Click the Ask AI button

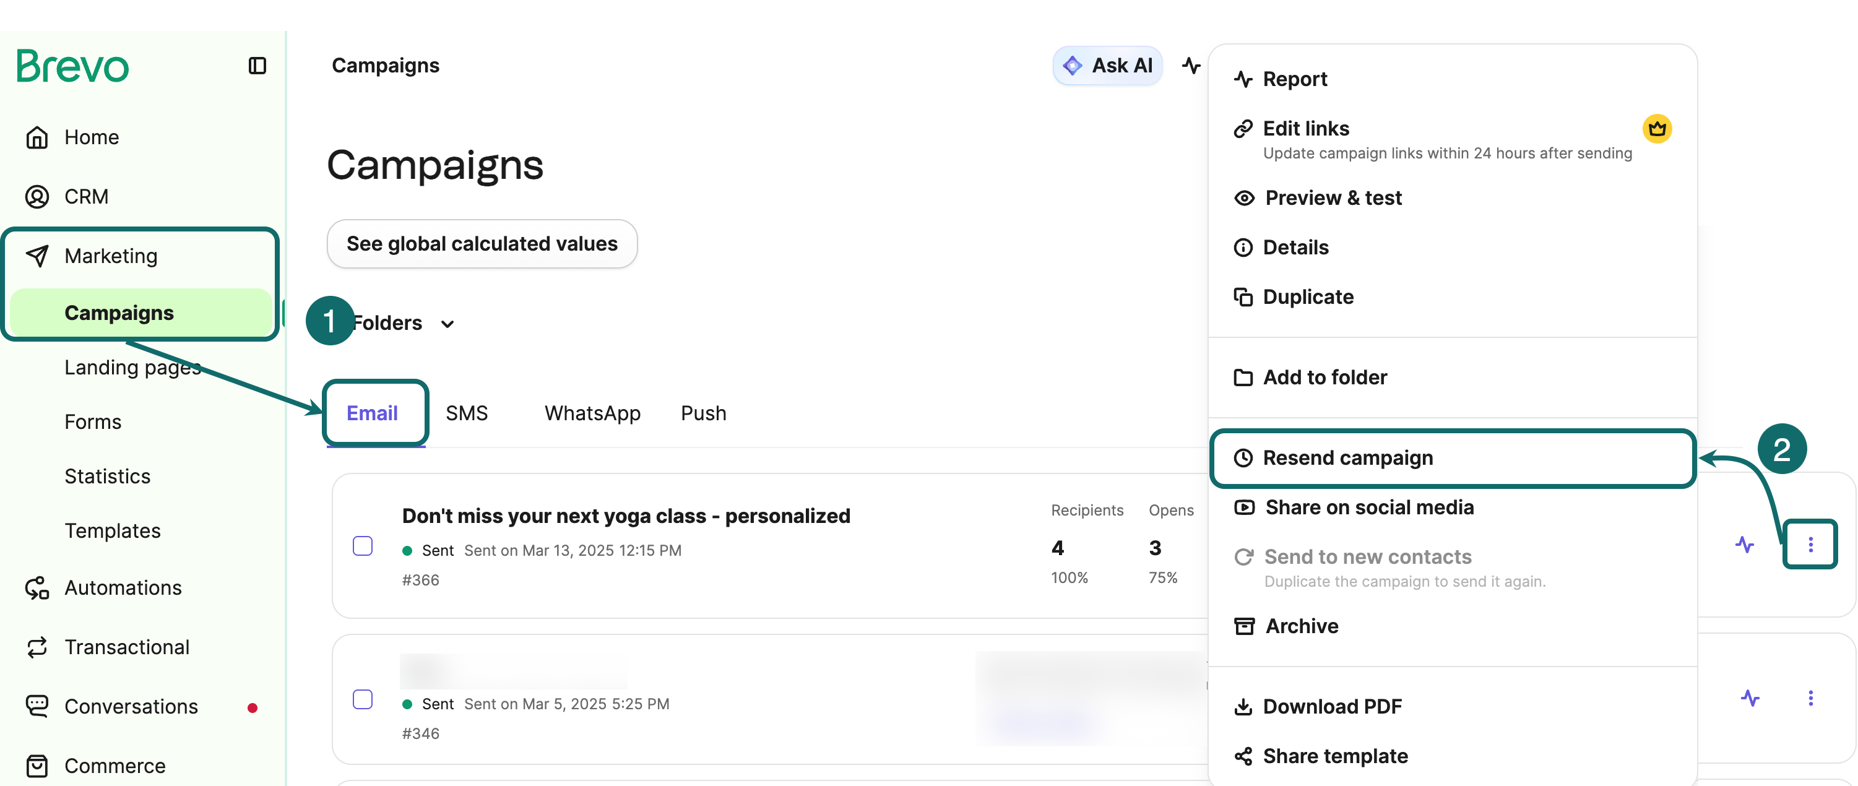coord(1107,66)
